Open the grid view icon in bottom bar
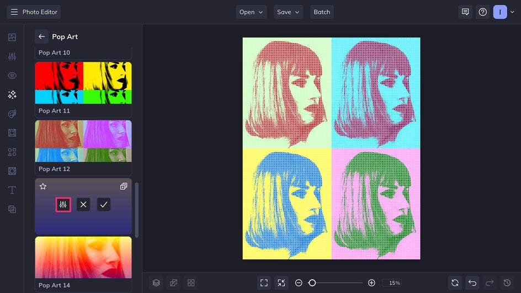This screenshot has height=293, width=521. [191, 283]
